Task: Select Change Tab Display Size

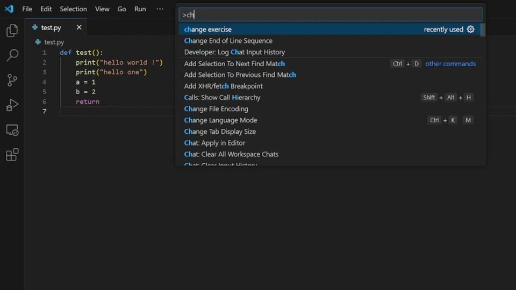Action: coord(329,132)
